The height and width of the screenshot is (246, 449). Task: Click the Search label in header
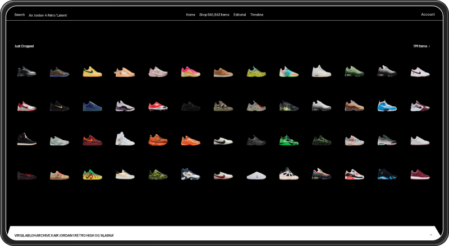20,15
